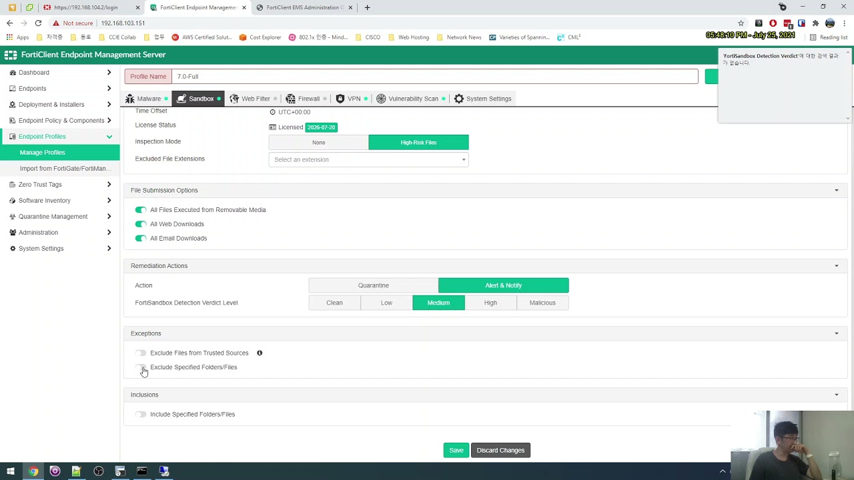
Task: Open Windows Start menu
Action: point(11,471)
